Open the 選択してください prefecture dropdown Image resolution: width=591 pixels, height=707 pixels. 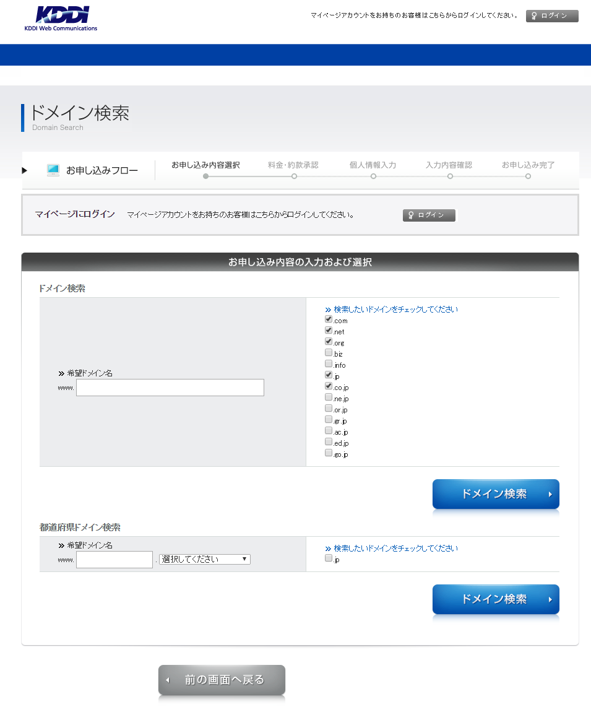coord(205,559)
